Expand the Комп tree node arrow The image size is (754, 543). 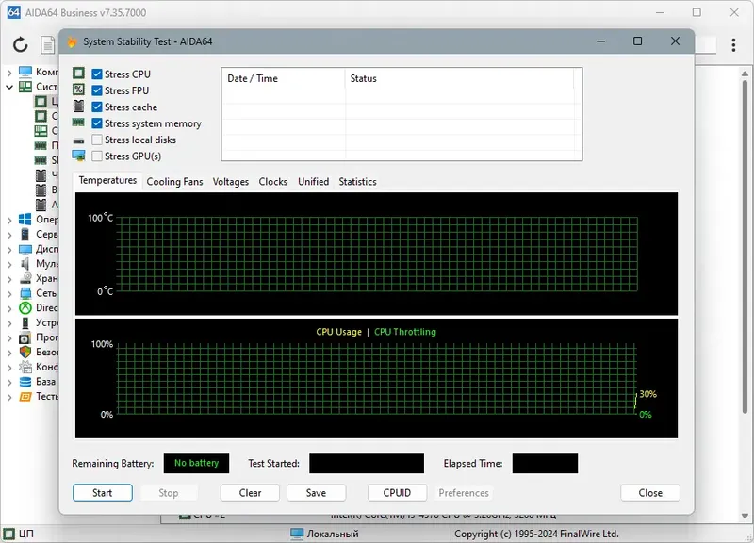9,73
